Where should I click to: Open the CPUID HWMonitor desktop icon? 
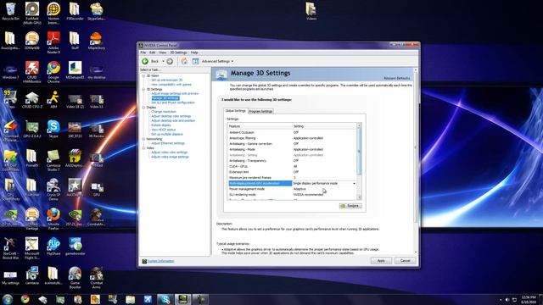[32, 72]
